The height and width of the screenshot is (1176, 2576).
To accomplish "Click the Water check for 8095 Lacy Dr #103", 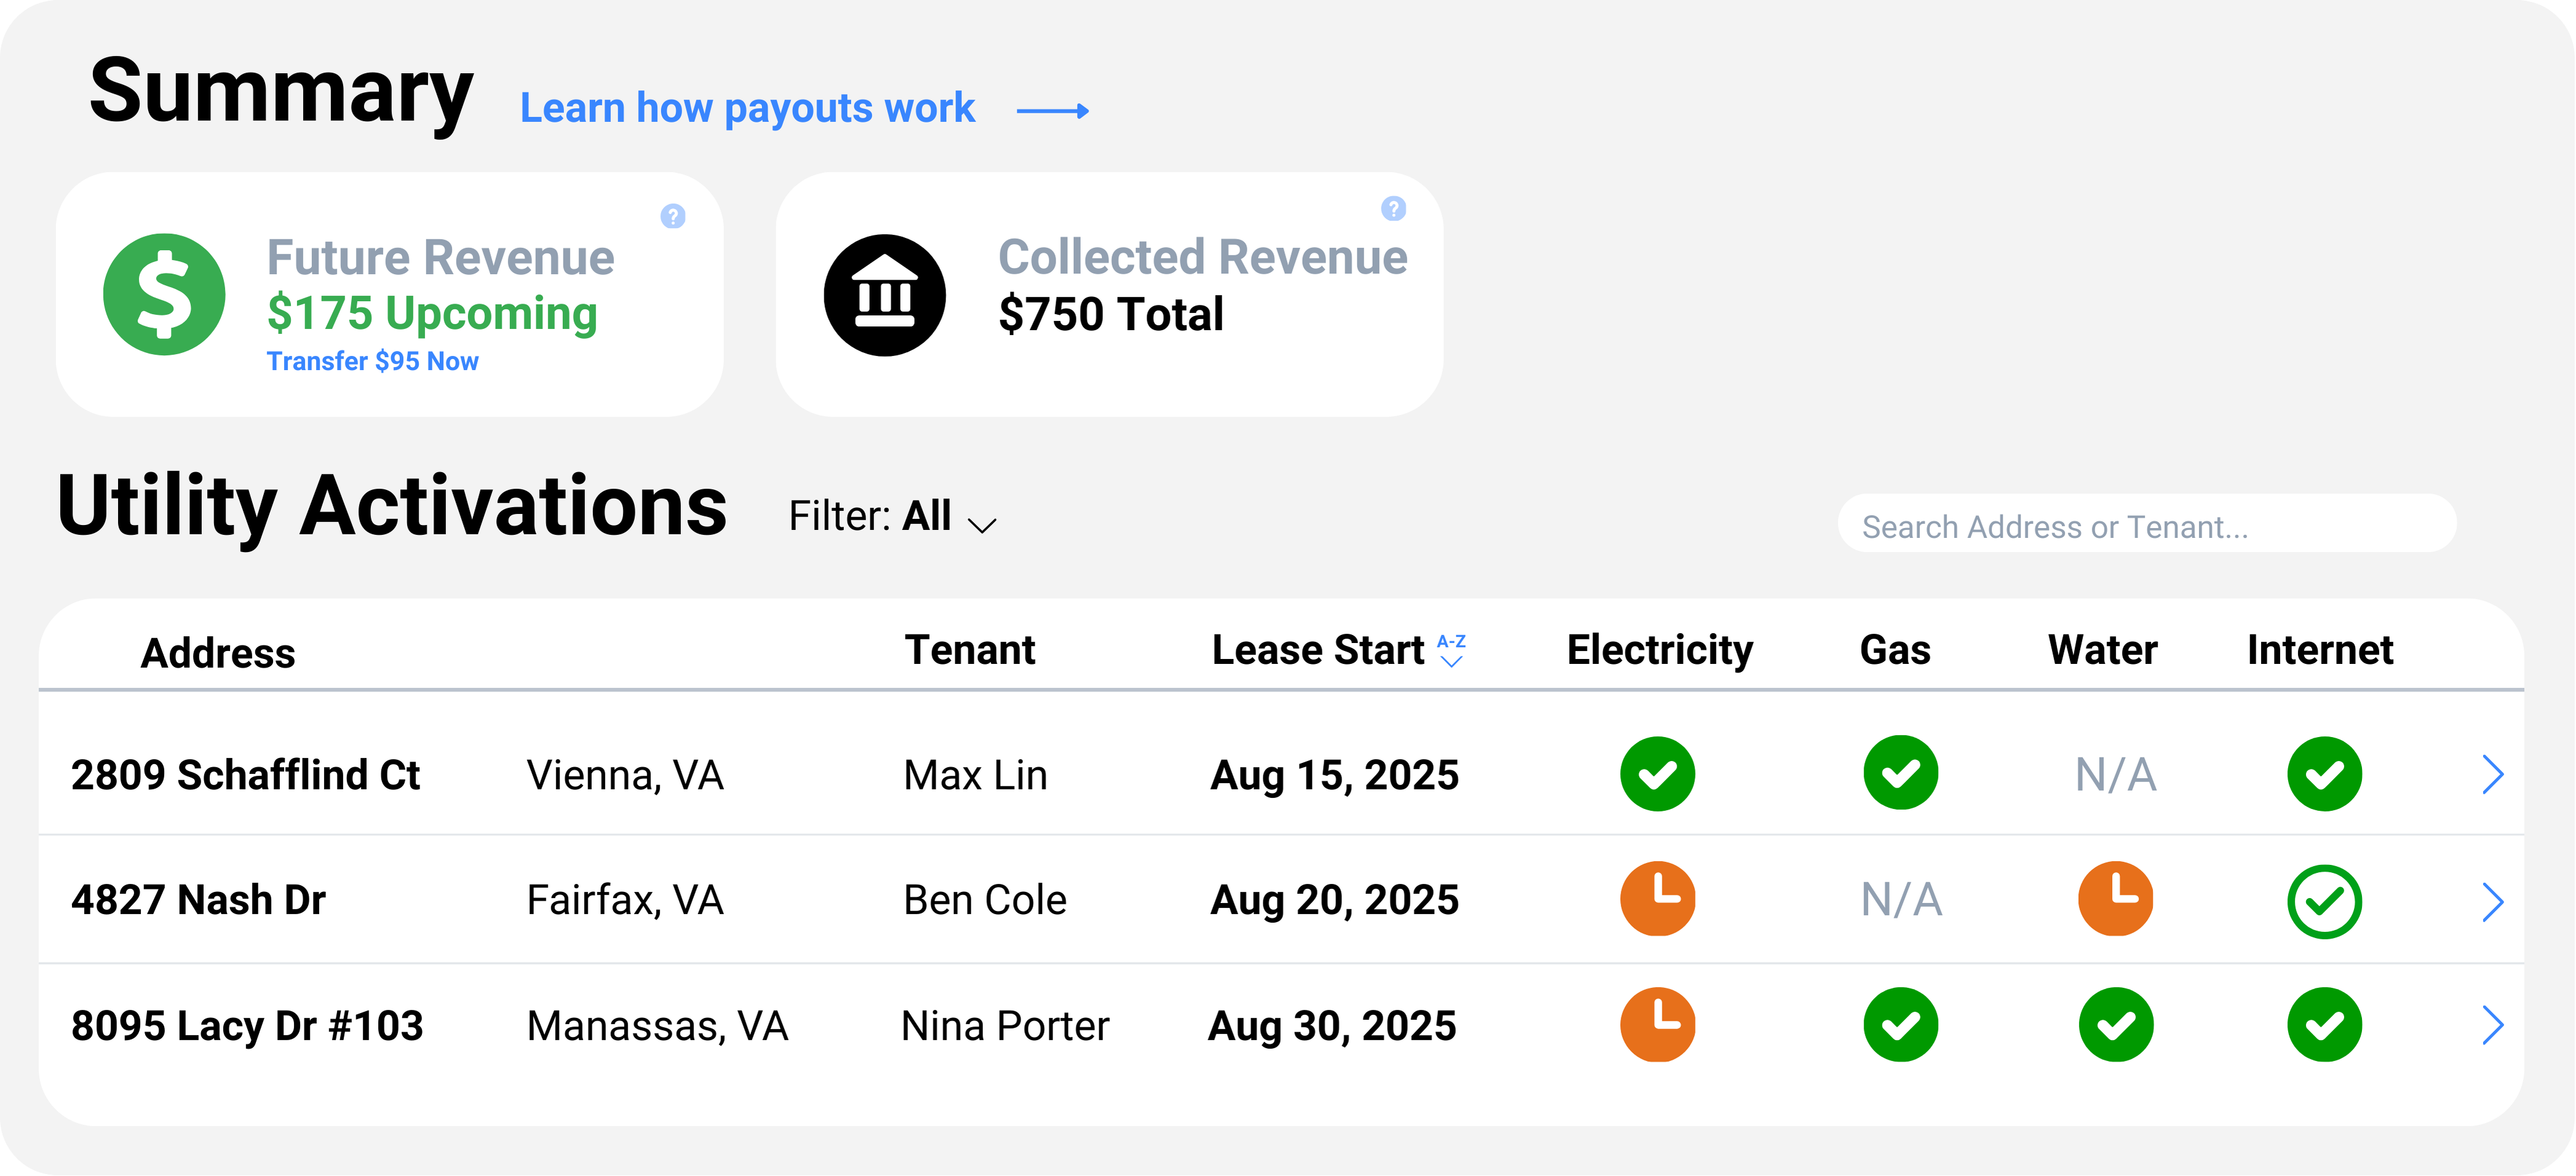I will pyautogui.click(x=2115, y=1024).
